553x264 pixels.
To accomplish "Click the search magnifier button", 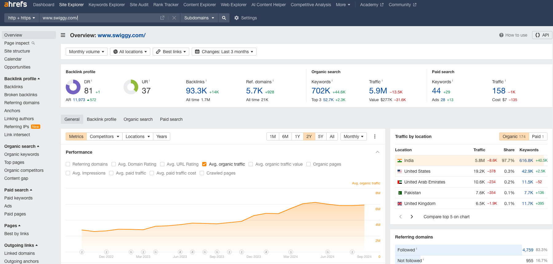I will click(x=224, y=18).
